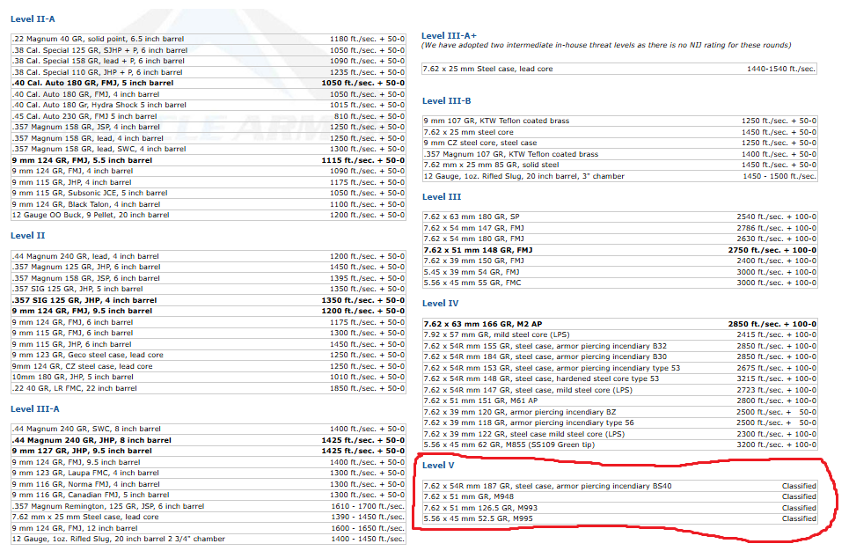Click the bold 9 mm 124 GR, FMJ, 9.5 inch barrel 1200 ft./sec. row
Image resolution: width=849 pixels, height=551 pixels.
point(209,311)
